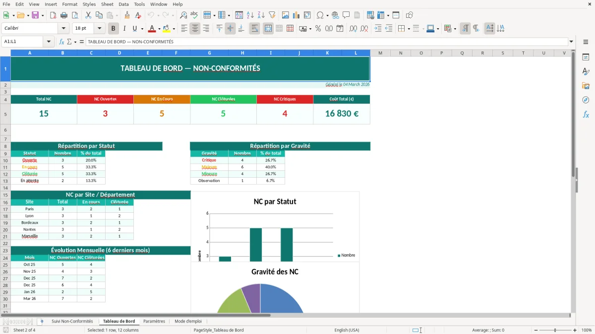The width and height of the screenshot is (595, 334).
Task: Click the formula input line
Action: pyautogui.click(x=326, y=42)
